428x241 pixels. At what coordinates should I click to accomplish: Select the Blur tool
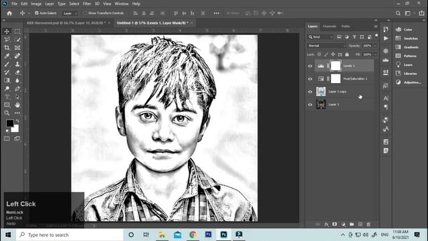17,80
